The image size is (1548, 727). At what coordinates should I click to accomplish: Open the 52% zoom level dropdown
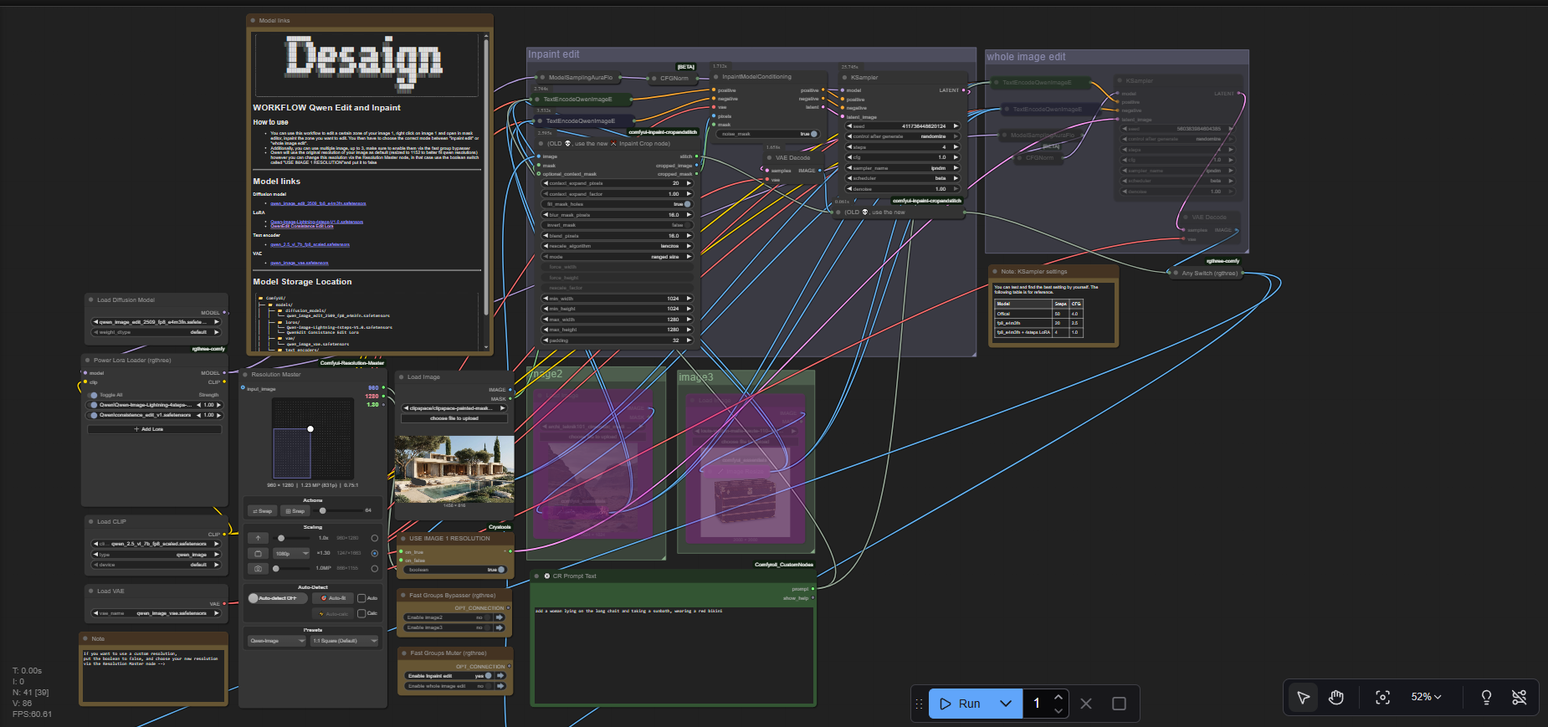(1426, 697)
